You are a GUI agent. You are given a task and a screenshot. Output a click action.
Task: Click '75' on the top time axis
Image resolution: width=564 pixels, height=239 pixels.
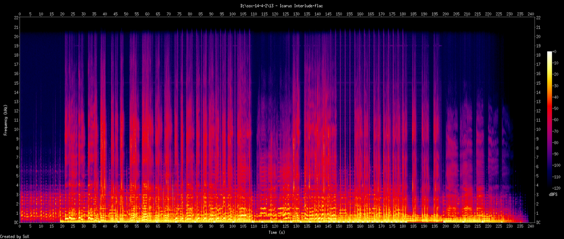click(x=179, y=14)
